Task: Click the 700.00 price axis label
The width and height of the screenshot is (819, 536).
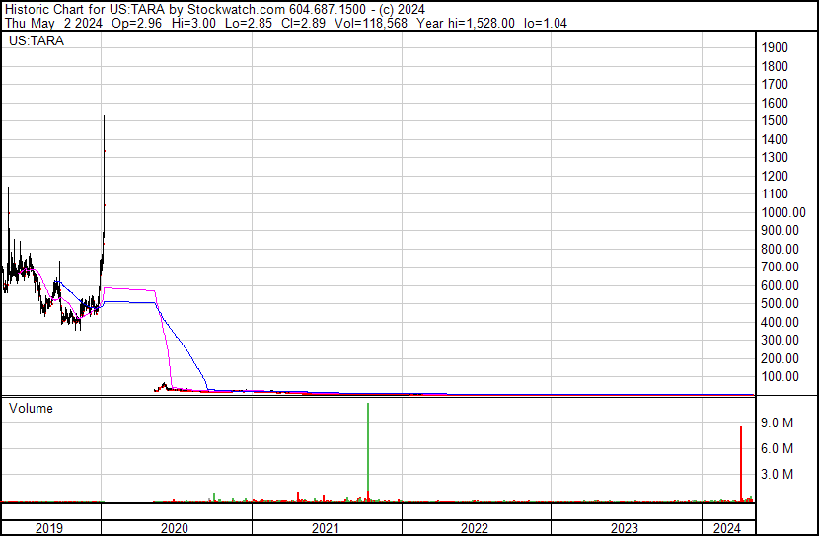Action: pyautogui.click(x=780, y=267)
